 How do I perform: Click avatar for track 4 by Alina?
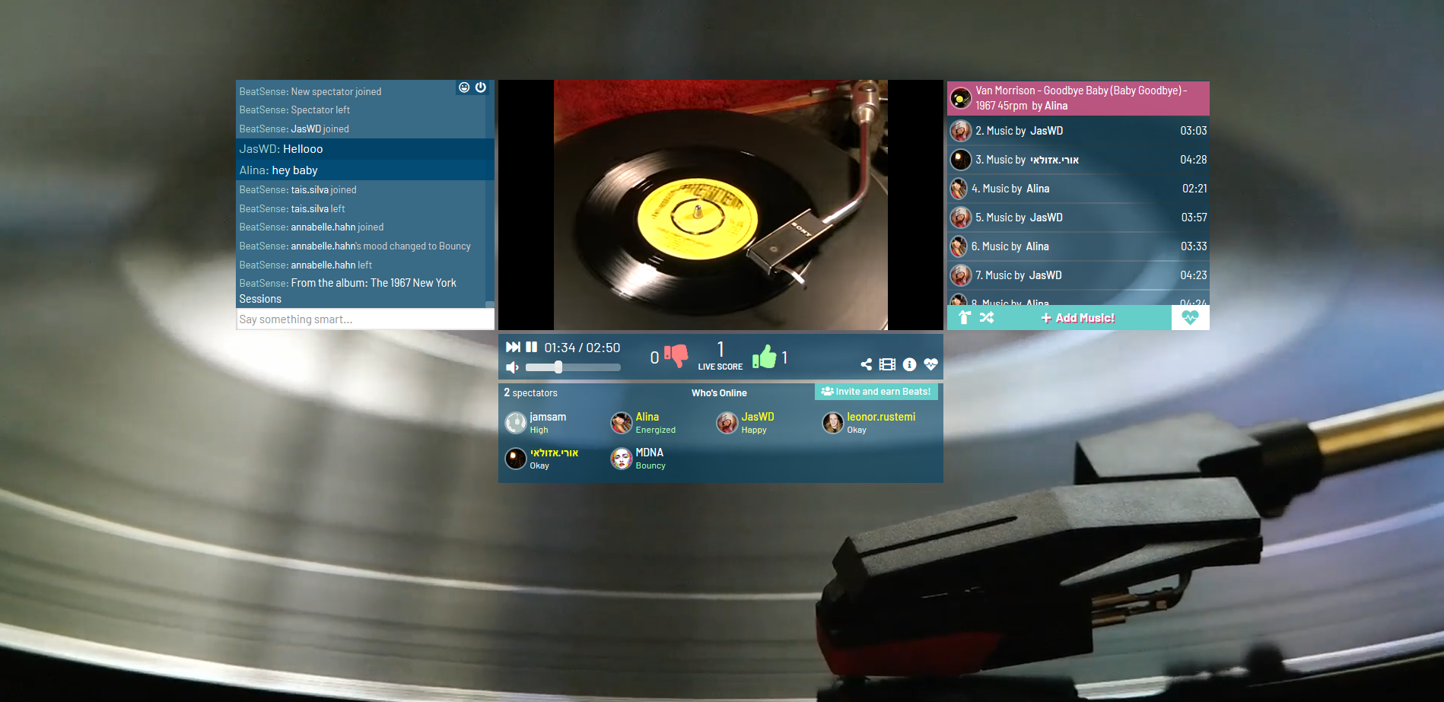(x=959, y=189)
